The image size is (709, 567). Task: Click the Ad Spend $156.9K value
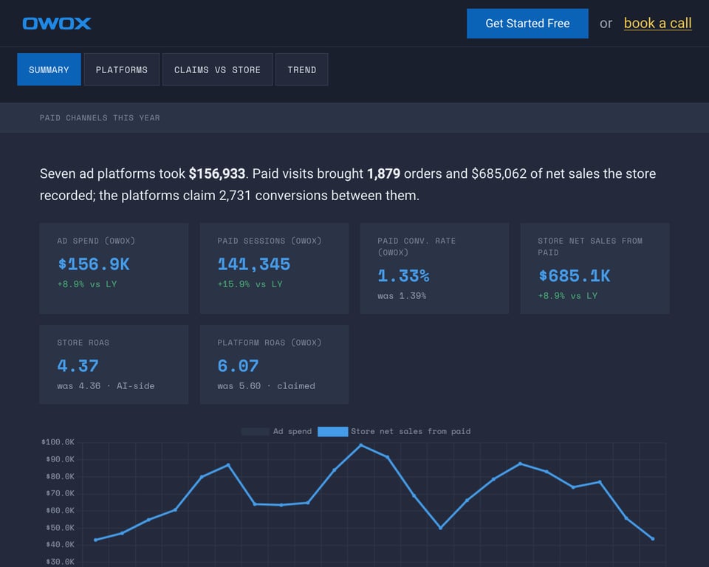pos(94,264)
